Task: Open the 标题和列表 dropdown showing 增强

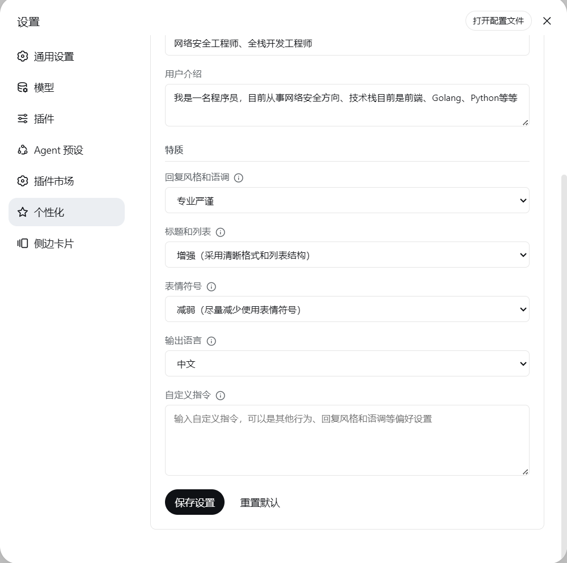Action: (347, 255)
